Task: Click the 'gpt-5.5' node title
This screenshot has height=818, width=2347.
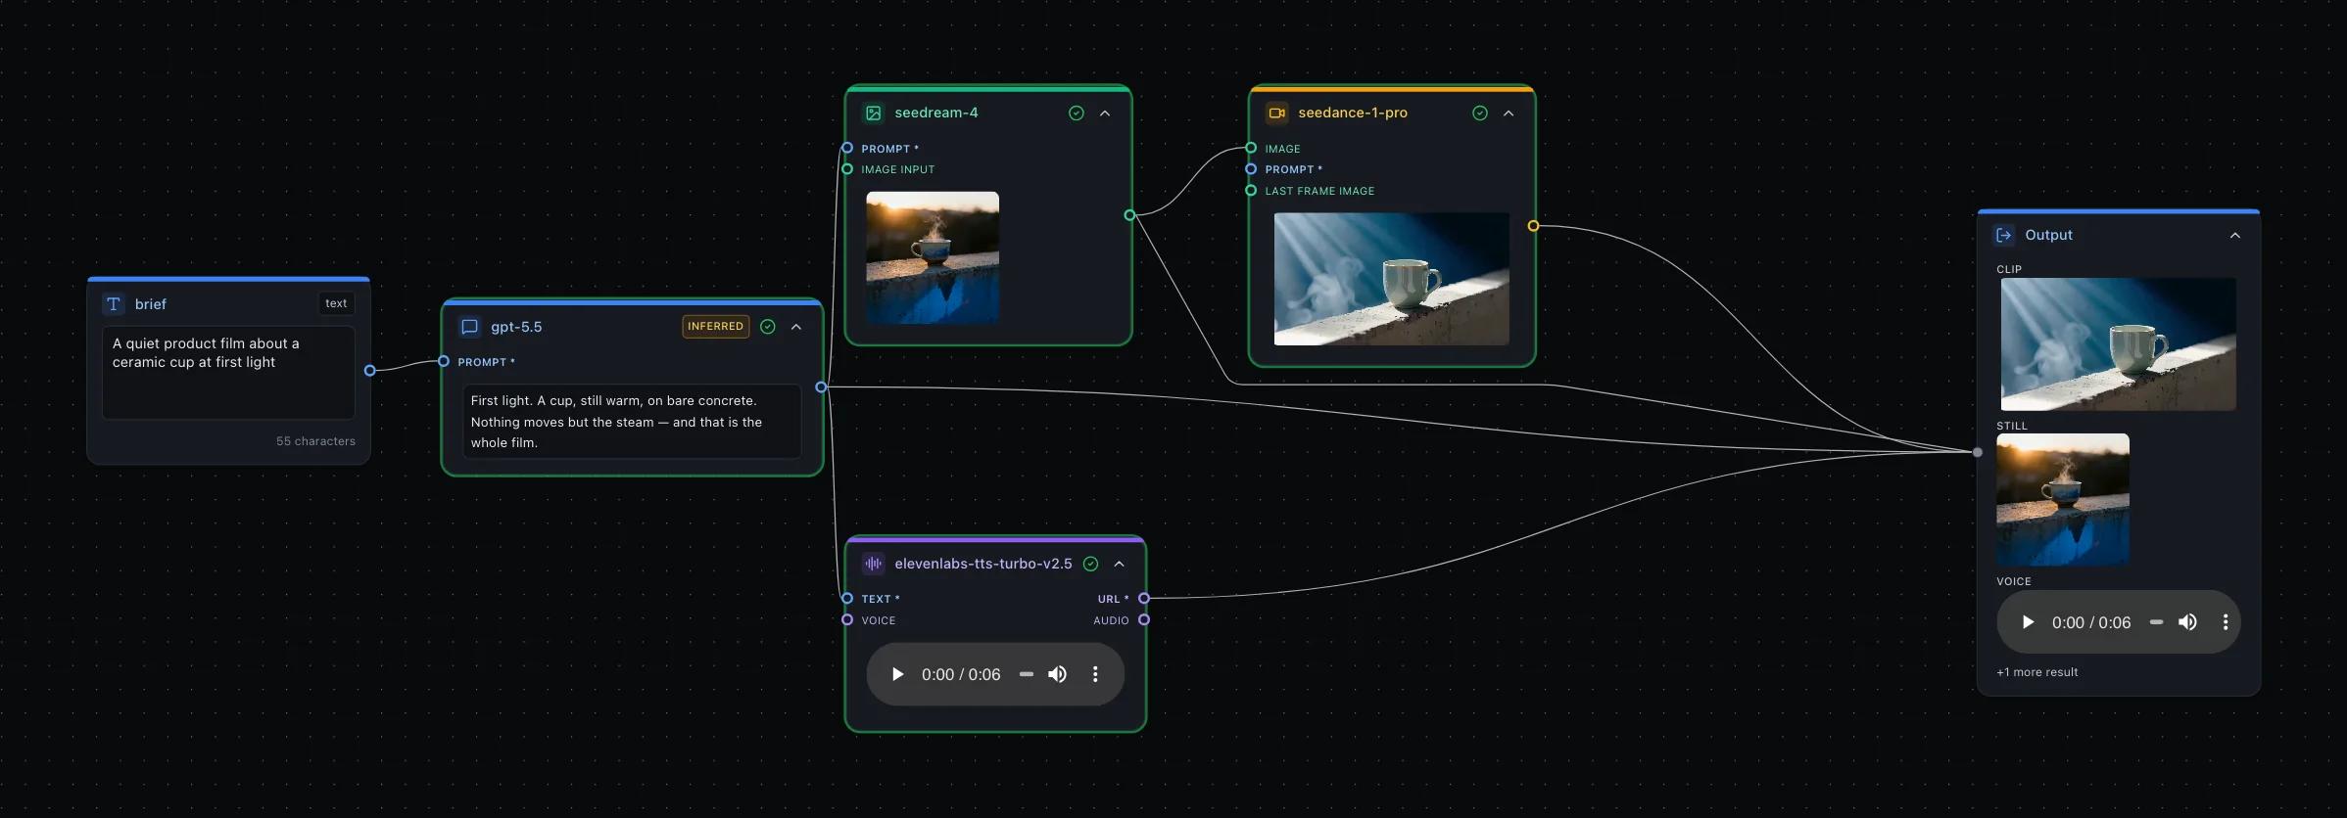Action: click(516, 327)
